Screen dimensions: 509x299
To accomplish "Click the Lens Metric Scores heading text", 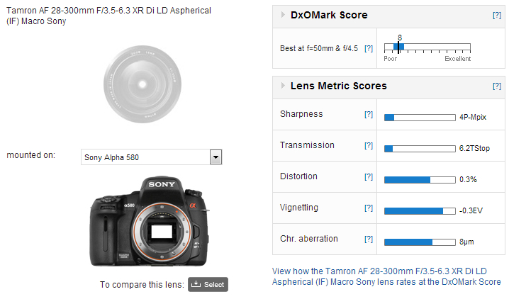I will click(x=339, y=86).
